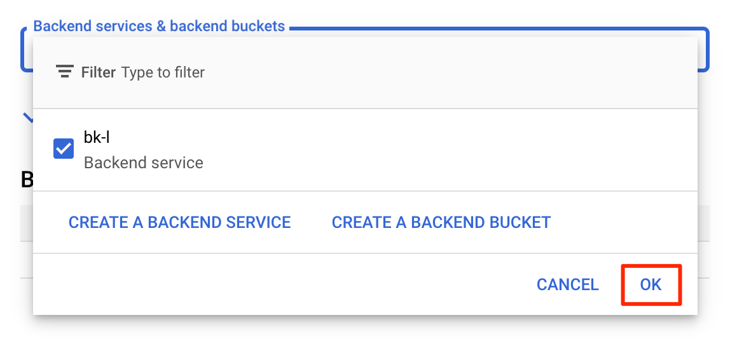Click the partially hidden 'B' heading behind the dialog
Viewport: 730px width, 353px height.
click(27, 180)
